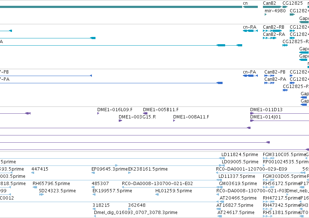Select the CanB2-PB protein feature
This screenshot has height=218, width=309.
(x=269, y=76)
